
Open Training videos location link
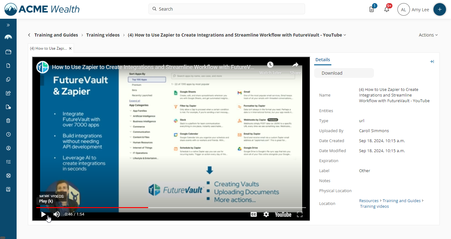tap(375, 206)
